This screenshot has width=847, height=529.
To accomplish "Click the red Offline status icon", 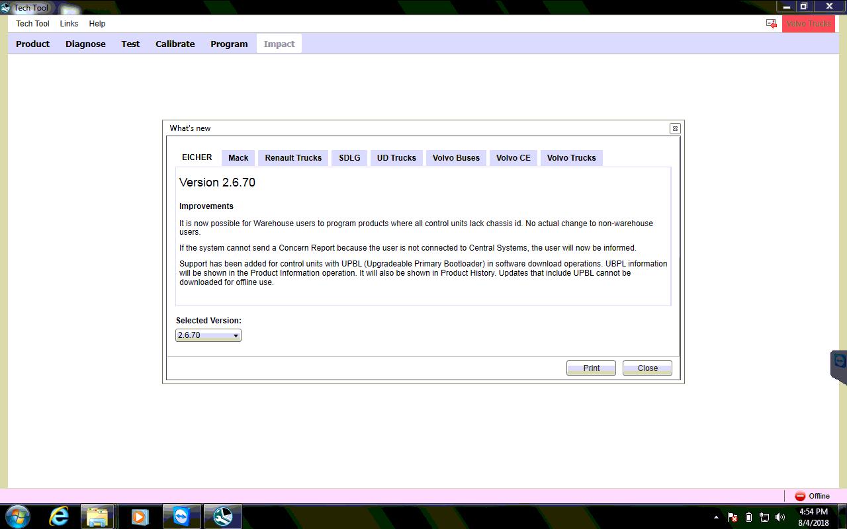I will (800, 496).
